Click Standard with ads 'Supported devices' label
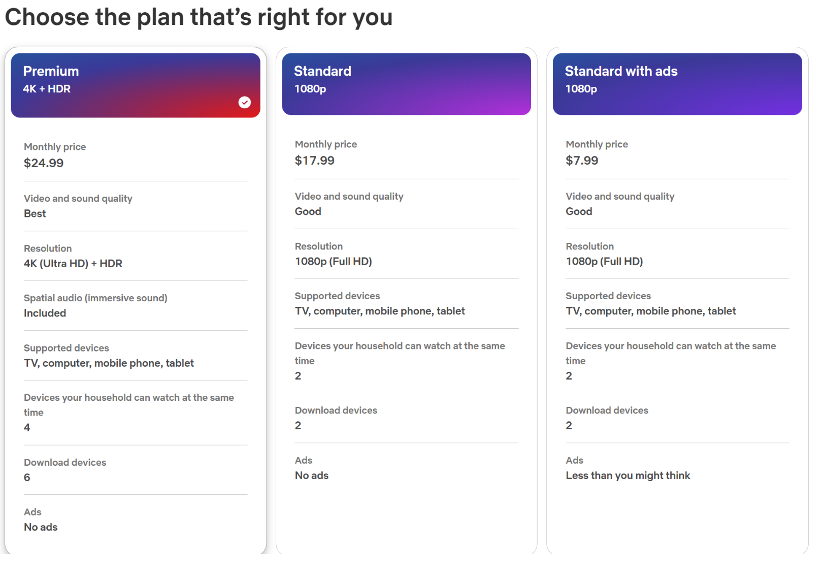This screenshot has height=567, width=825. click(608, 296)
